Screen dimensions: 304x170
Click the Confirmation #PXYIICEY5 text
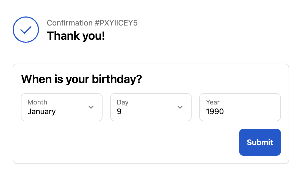click(92, 23)
